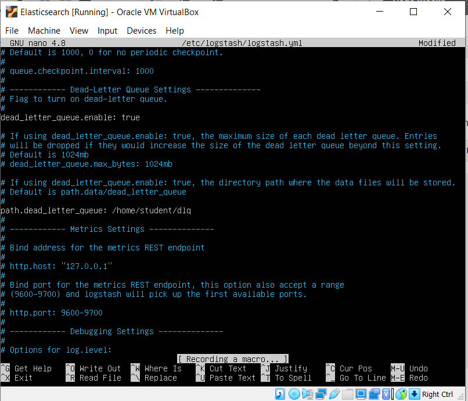Click the Right Ctrl host key label
This screenshot has height=401, width=468.
coord(437,394)
